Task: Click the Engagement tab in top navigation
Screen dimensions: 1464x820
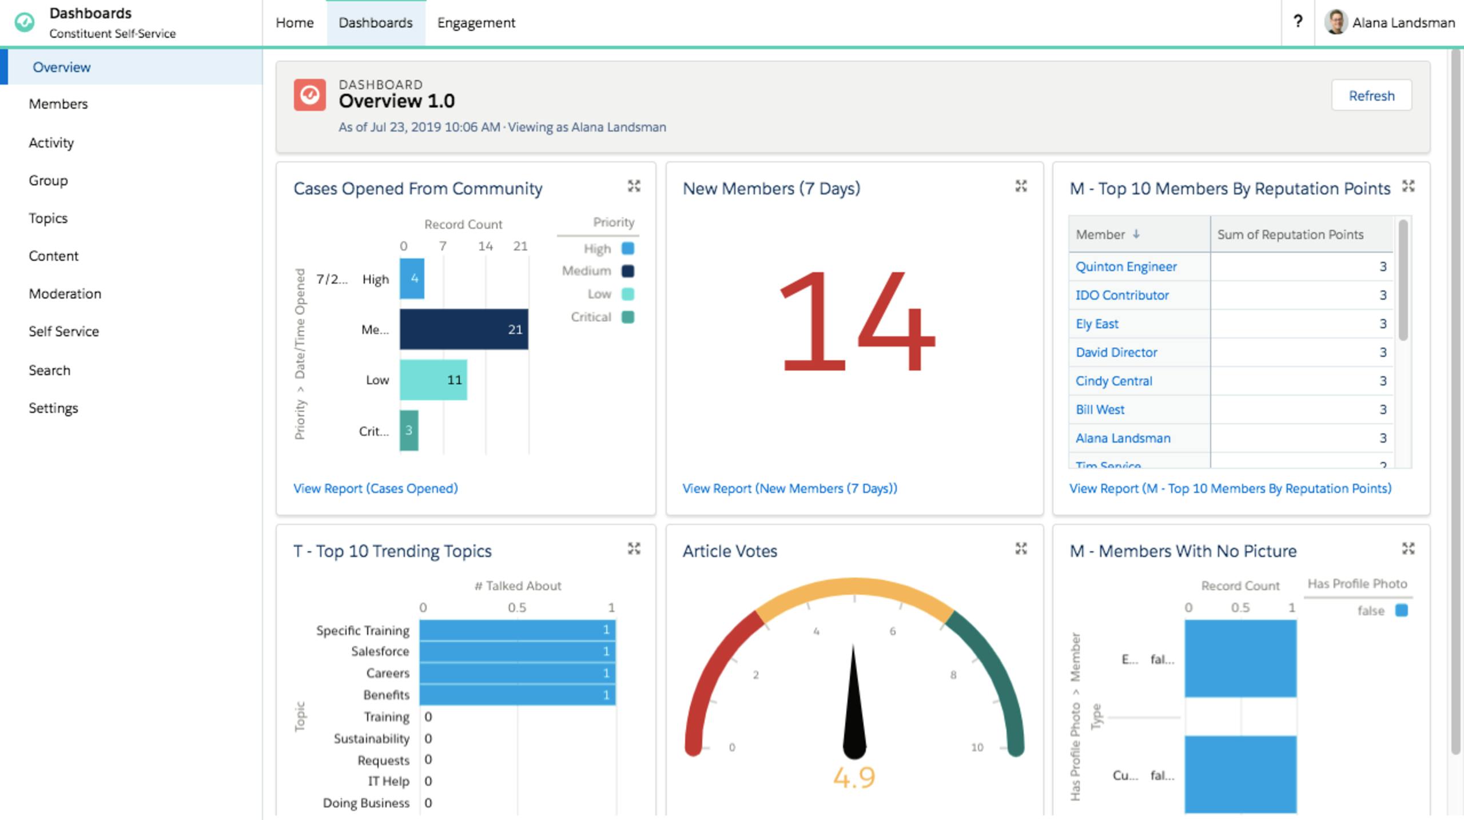Action: 475,22
